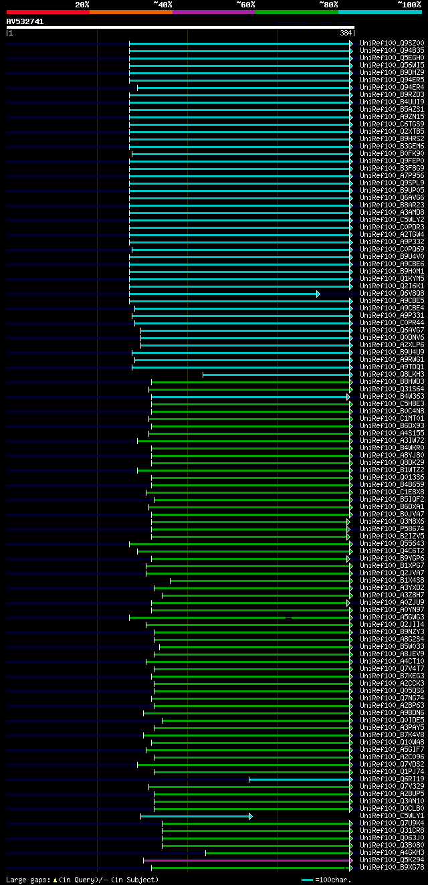This screenshot has width=428, height=885.
Task: Select label UniRef100_B3GEM6
Action: point(392,146)
